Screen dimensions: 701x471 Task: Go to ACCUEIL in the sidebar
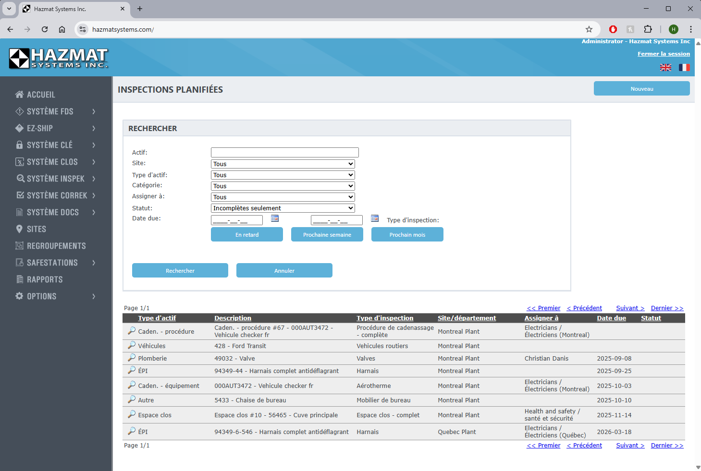click(x=41, y=95)
